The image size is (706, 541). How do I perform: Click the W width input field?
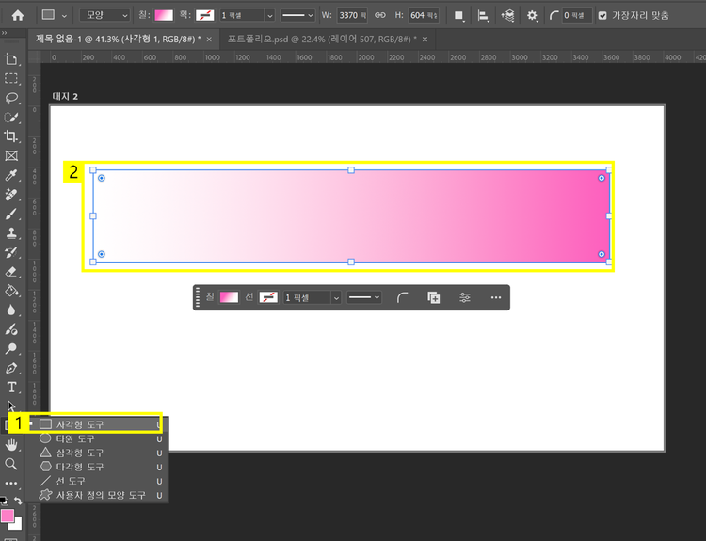pos(352,15)
